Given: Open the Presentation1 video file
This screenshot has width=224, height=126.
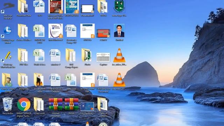Looking at the screenshot, I should point(87,10).
